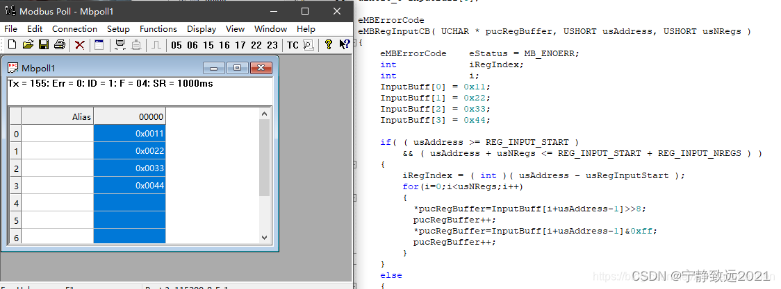Click row header 3 in the grid

point(16,186)
